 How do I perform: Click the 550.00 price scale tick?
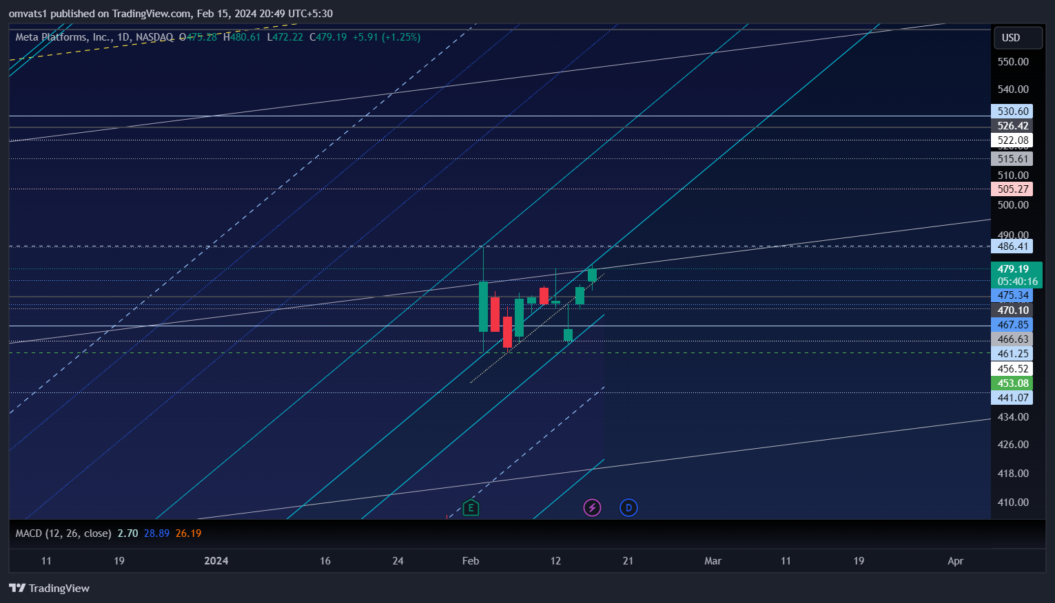point(1013,62)
